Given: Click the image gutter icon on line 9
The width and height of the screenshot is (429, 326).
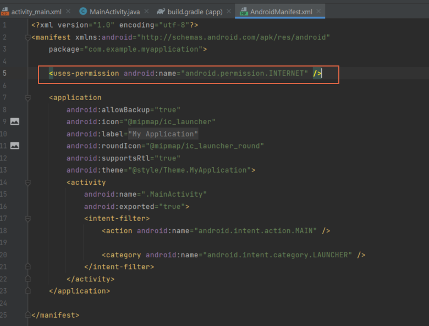Looking at the screenshot, I should [x=15, y=121].
